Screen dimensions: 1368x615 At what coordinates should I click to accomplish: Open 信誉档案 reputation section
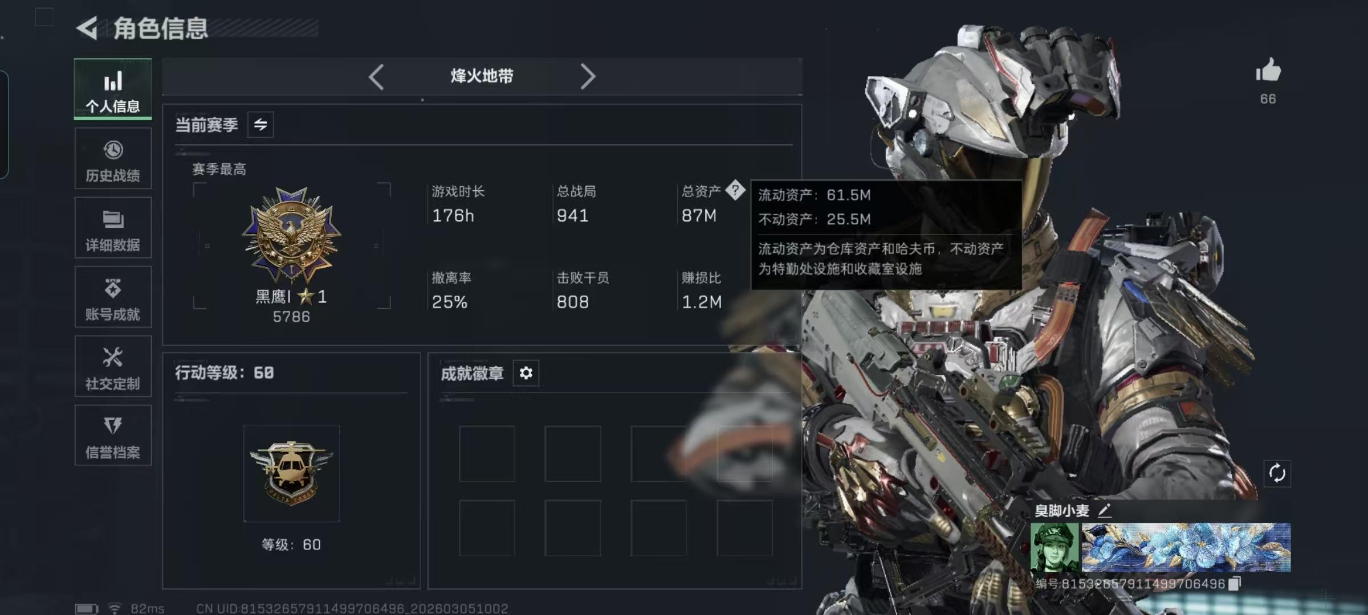coord(113,436)
